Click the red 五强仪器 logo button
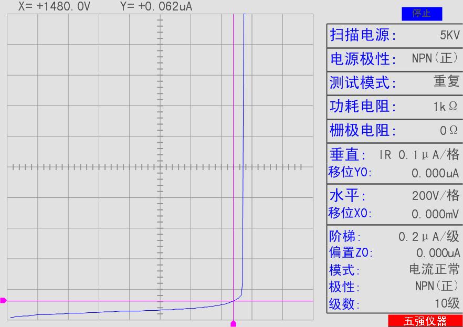 425,321
